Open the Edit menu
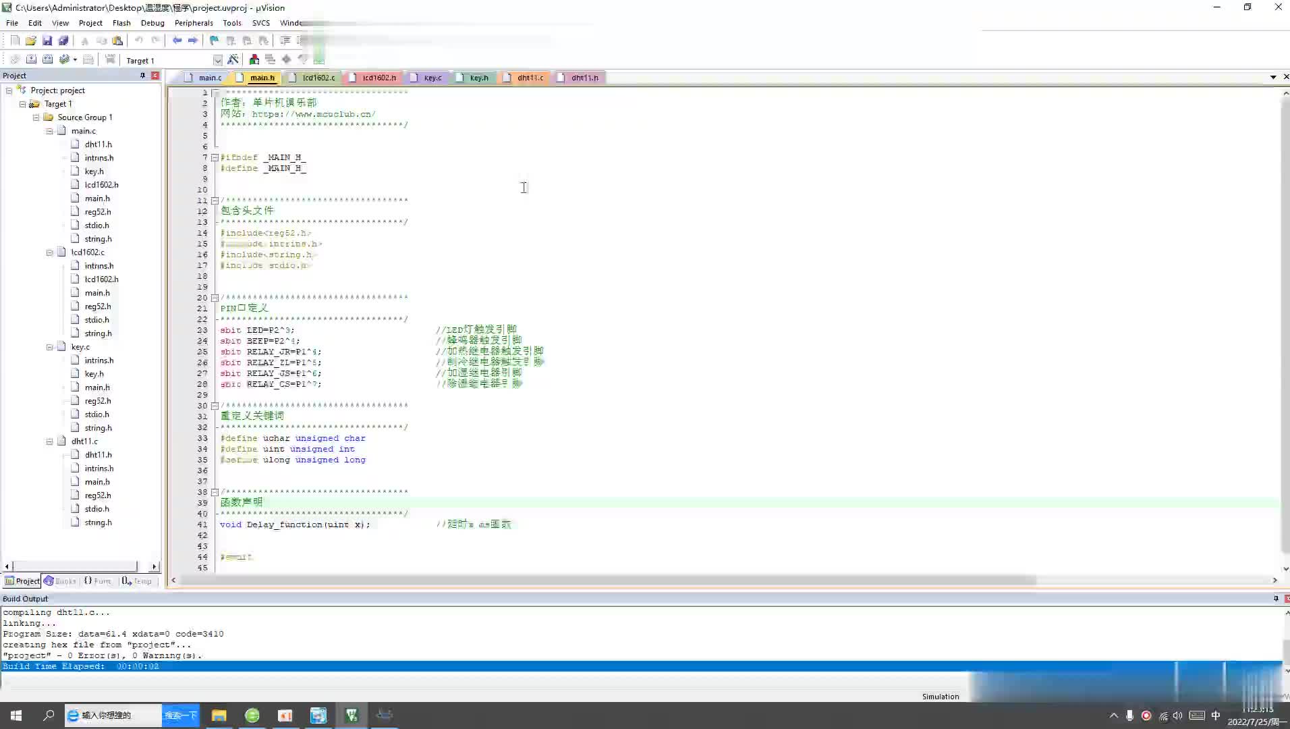 (x=35, y=23)
